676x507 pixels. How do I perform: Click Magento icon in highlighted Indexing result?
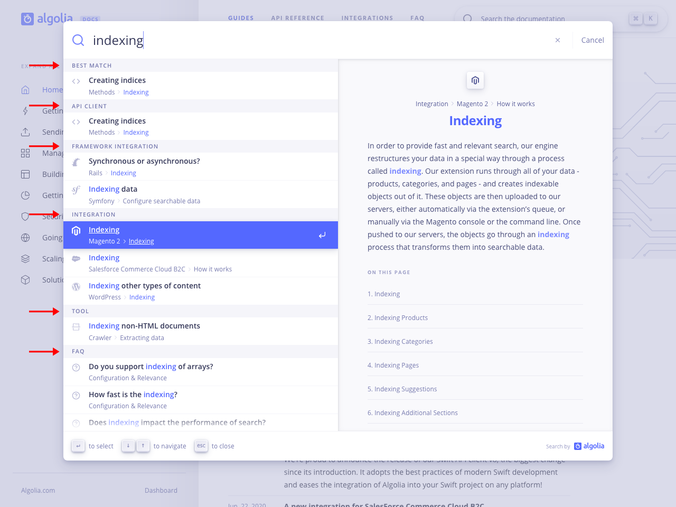76,231
